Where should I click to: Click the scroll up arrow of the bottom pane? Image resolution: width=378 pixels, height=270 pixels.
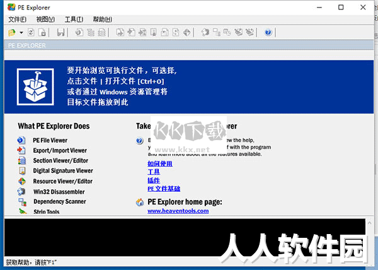click(x=370, y=223)
